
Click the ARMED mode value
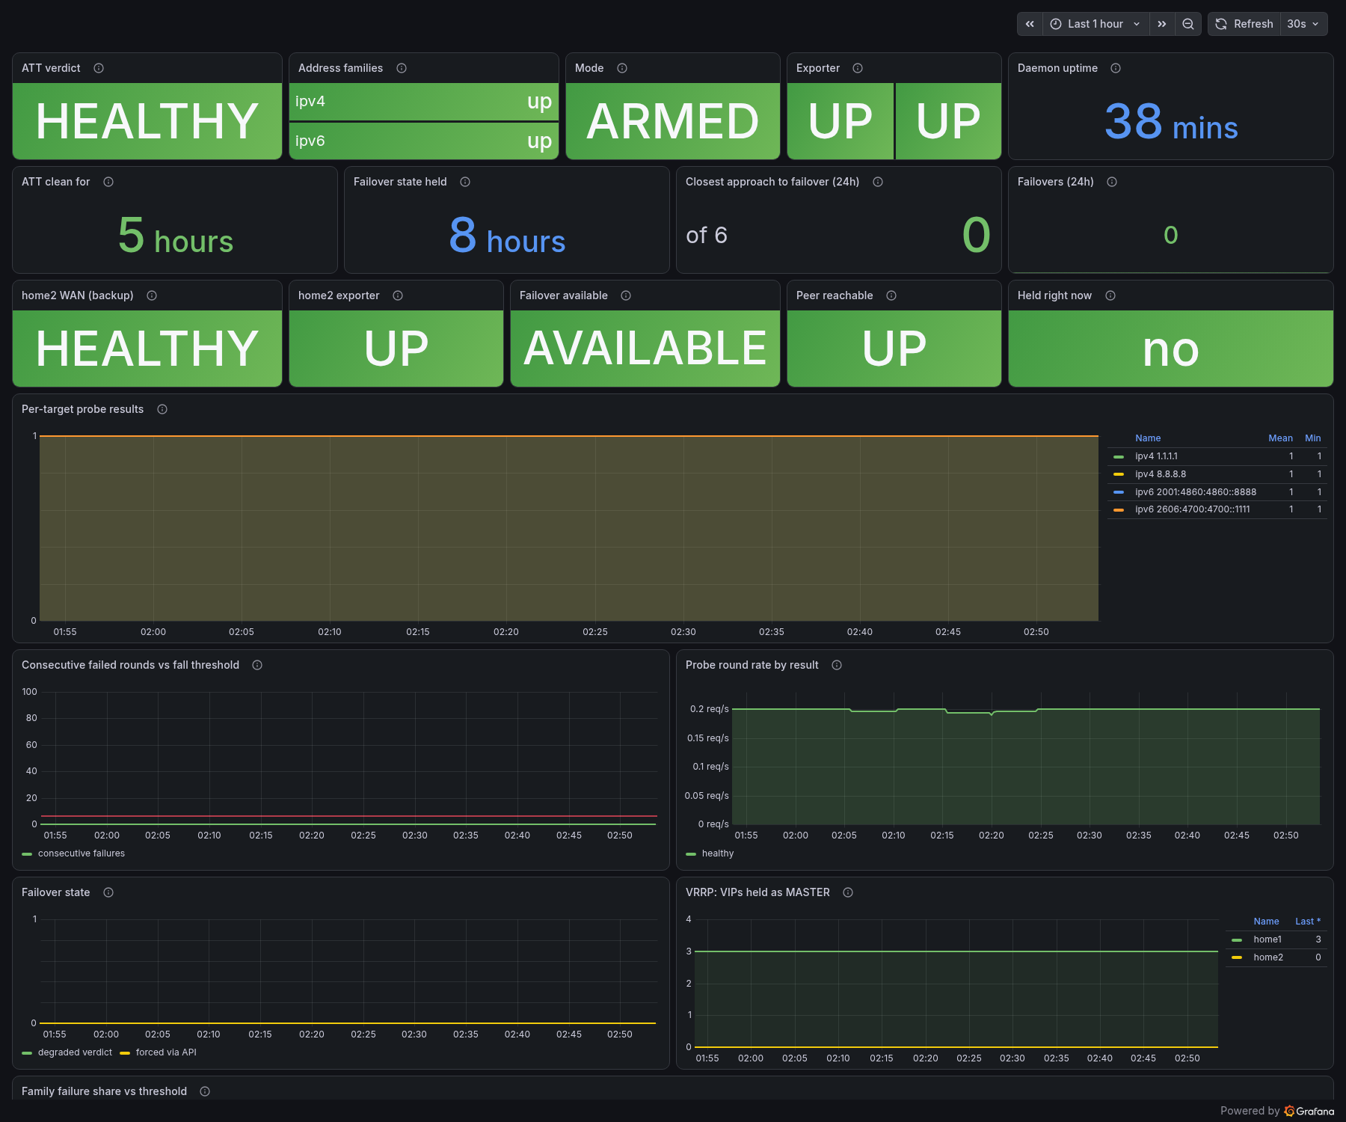tap(673, 121)
